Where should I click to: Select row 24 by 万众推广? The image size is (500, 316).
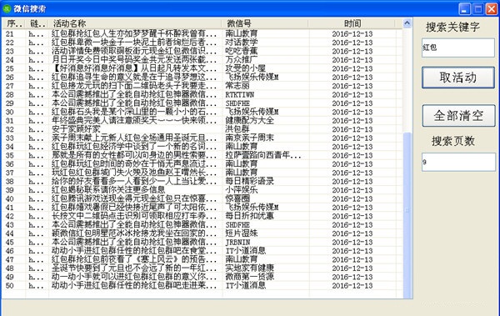click(202, 60)
